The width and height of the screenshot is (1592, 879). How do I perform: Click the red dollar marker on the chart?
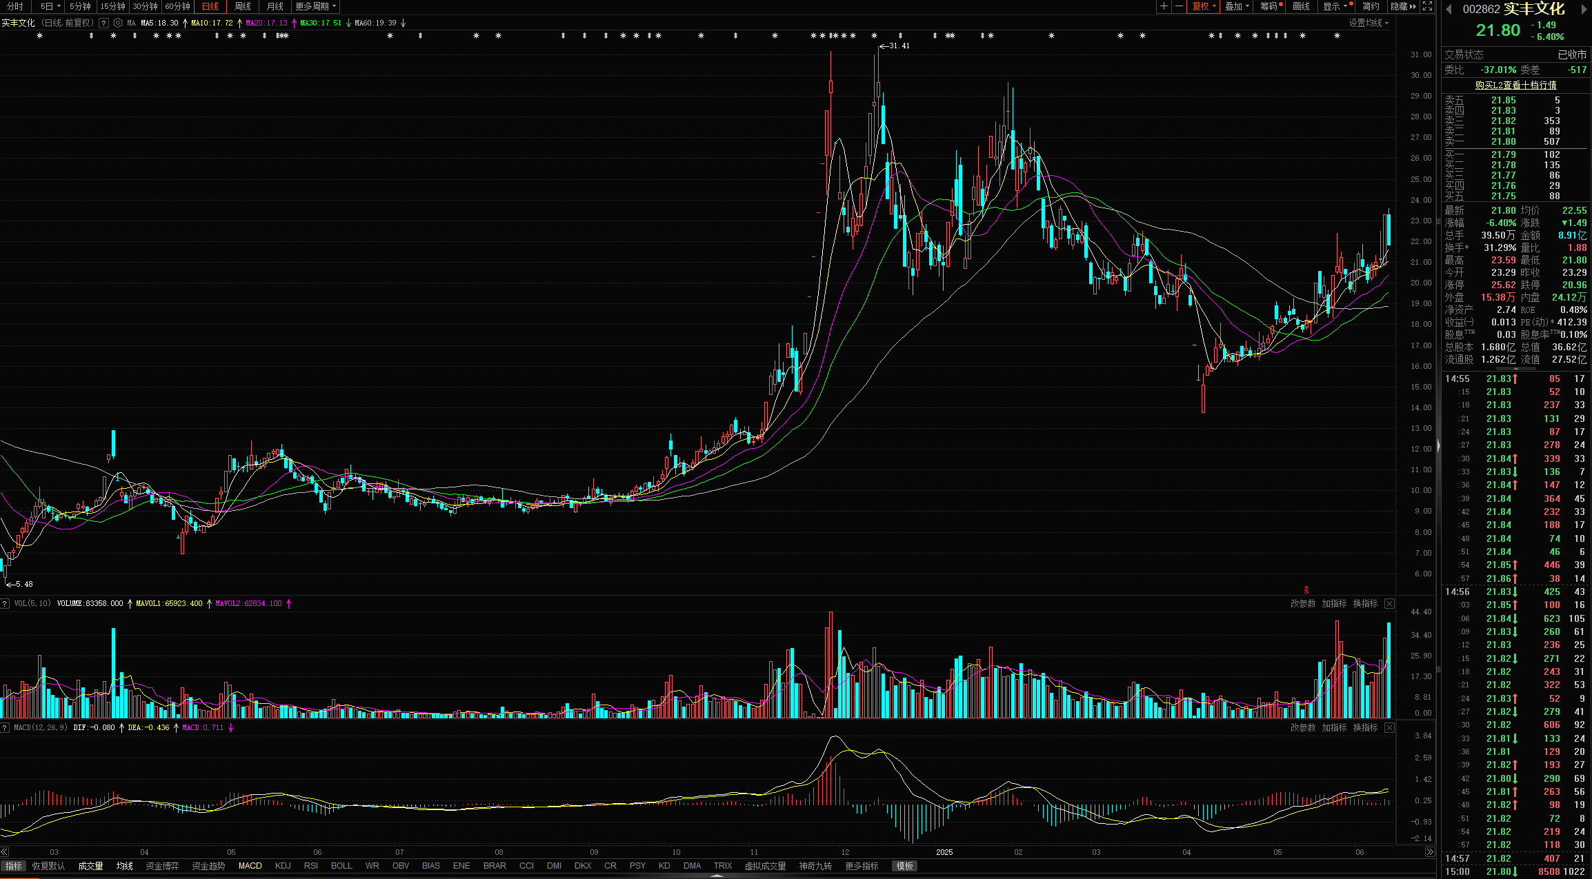1306,590
